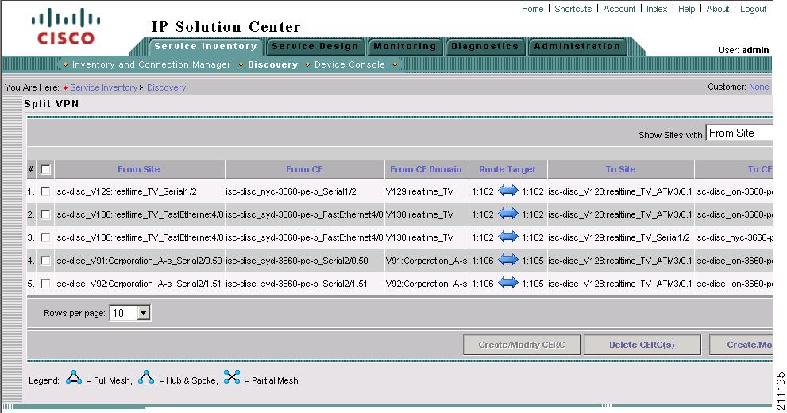Open the Index link

point(657,9)
